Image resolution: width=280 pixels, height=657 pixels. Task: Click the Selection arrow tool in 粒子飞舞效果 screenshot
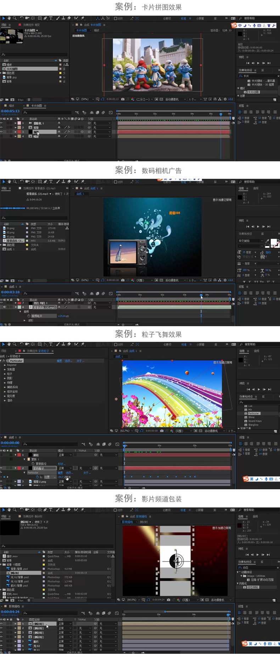point(4,344)
